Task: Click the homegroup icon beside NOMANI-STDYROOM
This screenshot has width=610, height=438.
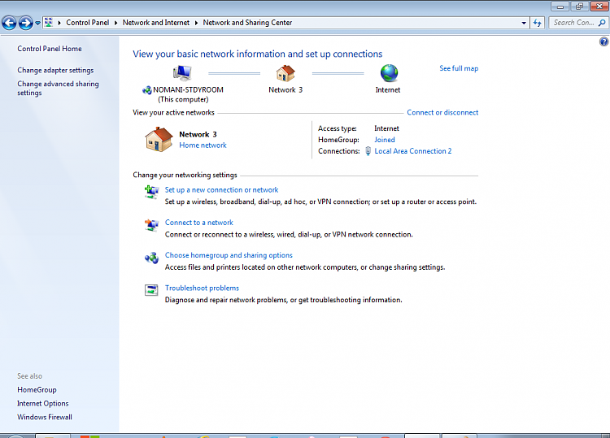Action: click(x=147, y=90)
